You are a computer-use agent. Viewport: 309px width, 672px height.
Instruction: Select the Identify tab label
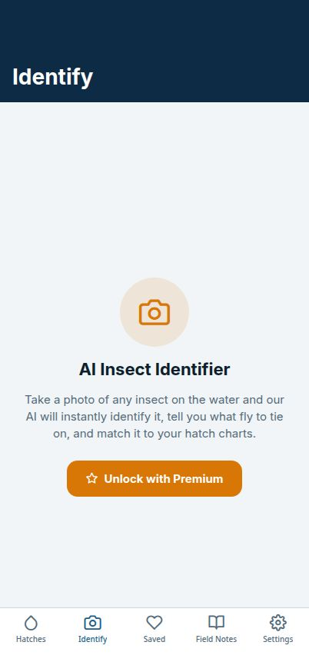click(92, 640)
